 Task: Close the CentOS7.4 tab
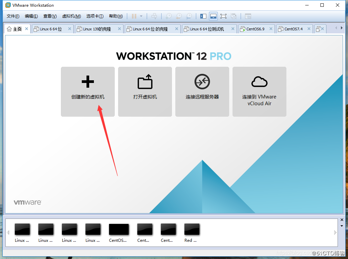309,29
